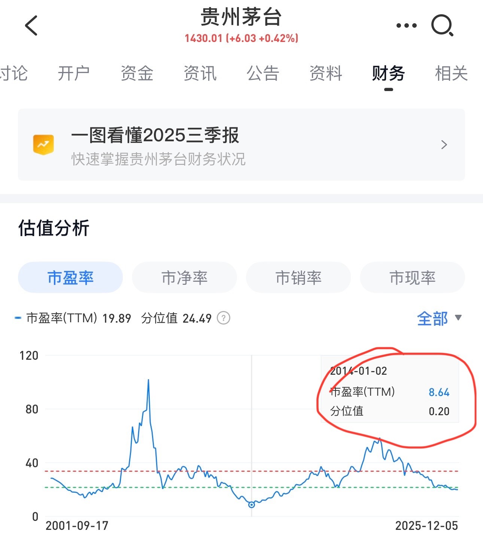The height and width of the screenshot is (537, 483).
Task: Tap the price 1430.01 change text
Action: [241, 38]
